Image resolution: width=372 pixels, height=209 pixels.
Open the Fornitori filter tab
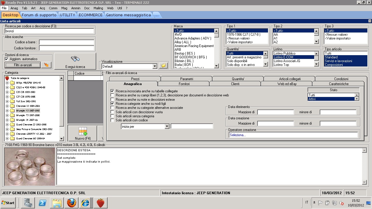(x=184, y=84)
